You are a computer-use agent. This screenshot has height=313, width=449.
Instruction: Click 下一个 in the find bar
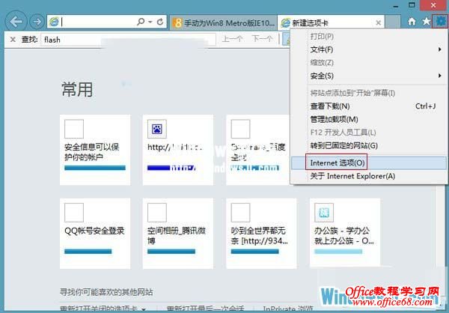pos(263,39)
